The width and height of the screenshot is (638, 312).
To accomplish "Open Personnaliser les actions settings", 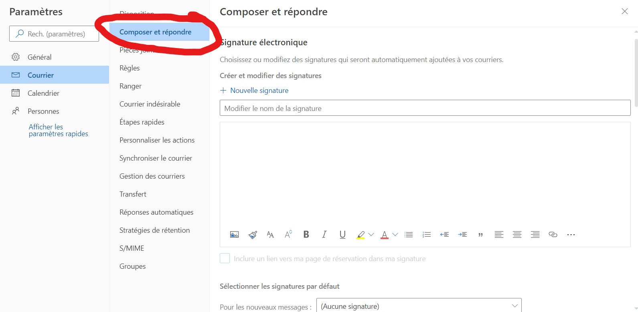I will pyautogui.click(x=159, y=140).
